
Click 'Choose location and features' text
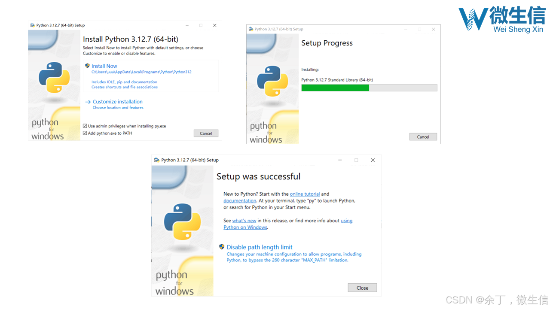tap(118, 108)
